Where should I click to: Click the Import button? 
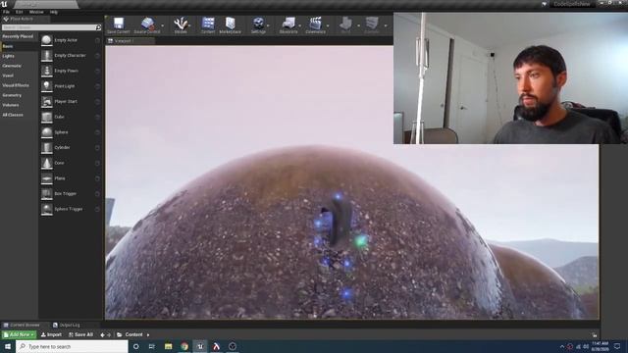click(51, 334)
